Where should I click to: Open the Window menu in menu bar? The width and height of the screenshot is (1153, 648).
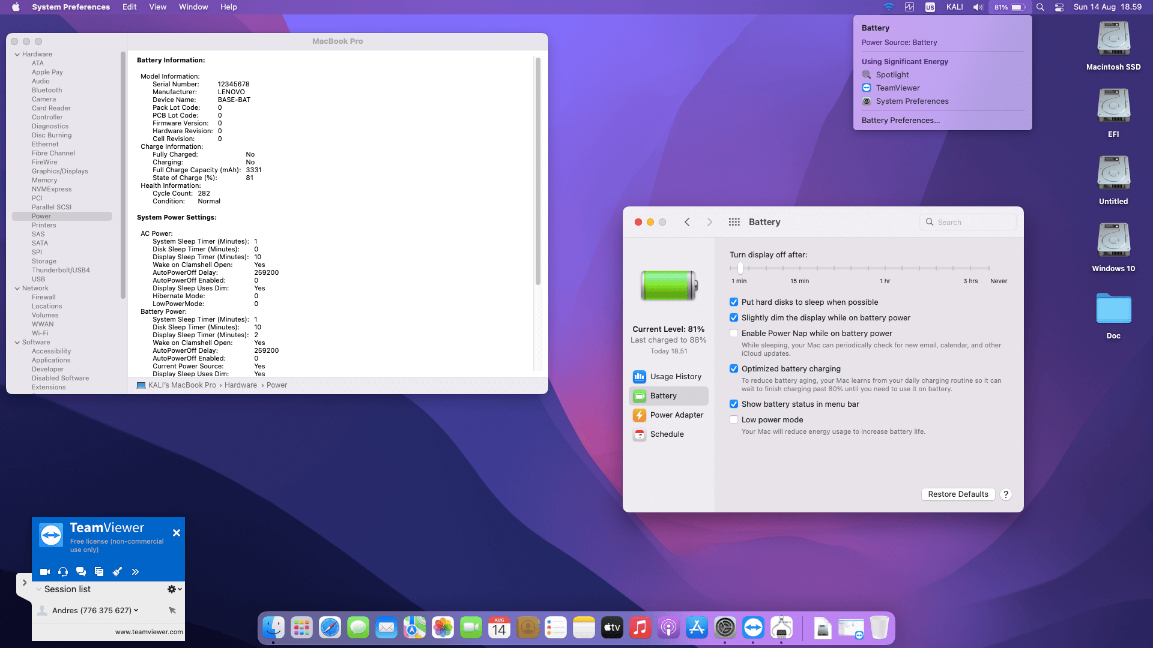click(193, 7)
